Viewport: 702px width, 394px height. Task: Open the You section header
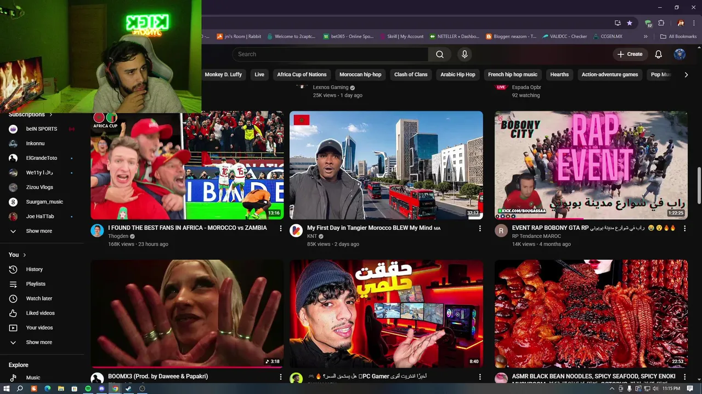17,255
